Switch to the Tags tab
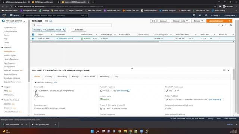This screenshot has width=239, height=134. click(x=116, y=77)
